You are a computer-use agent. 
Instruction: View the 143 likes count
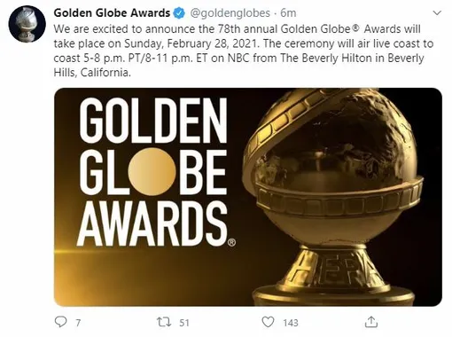click(291, 323)
